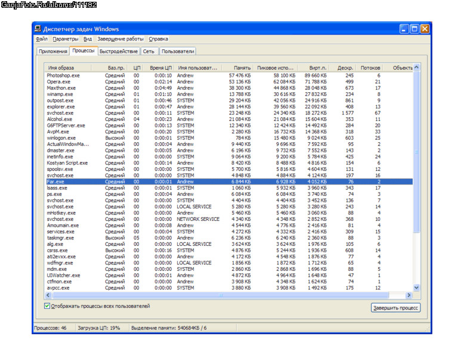The width and height of the screenshot is (464, 356).
Task: Sort by Имя пользователя column header
Action: tap(198, 68)
